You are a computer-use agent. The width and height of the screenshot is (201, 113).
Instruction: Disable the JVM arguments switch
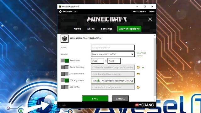coord(65,80)
